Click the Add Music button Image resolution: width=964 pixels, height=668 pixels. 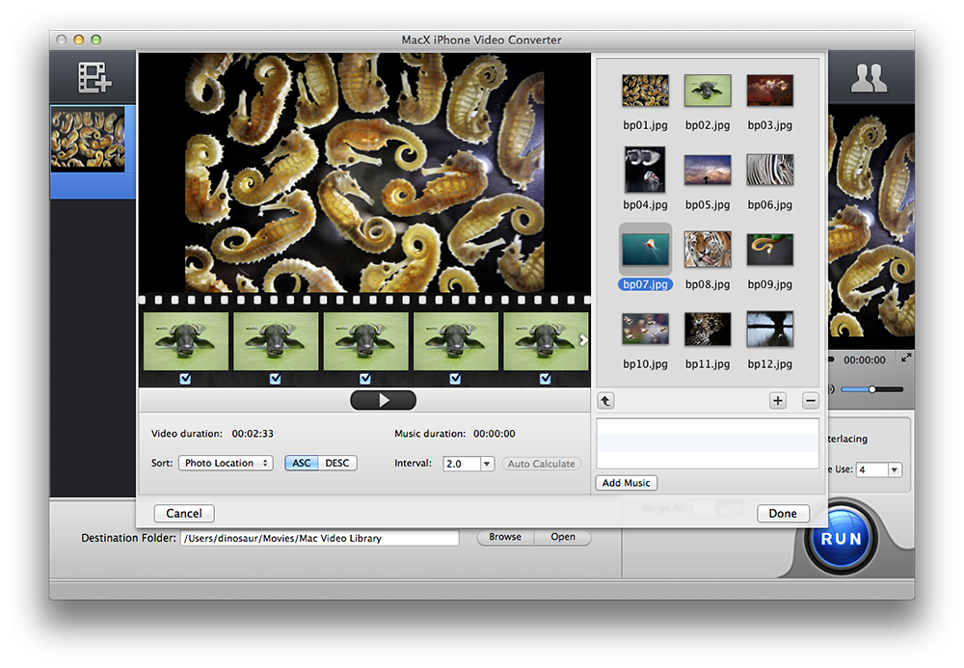626,483
